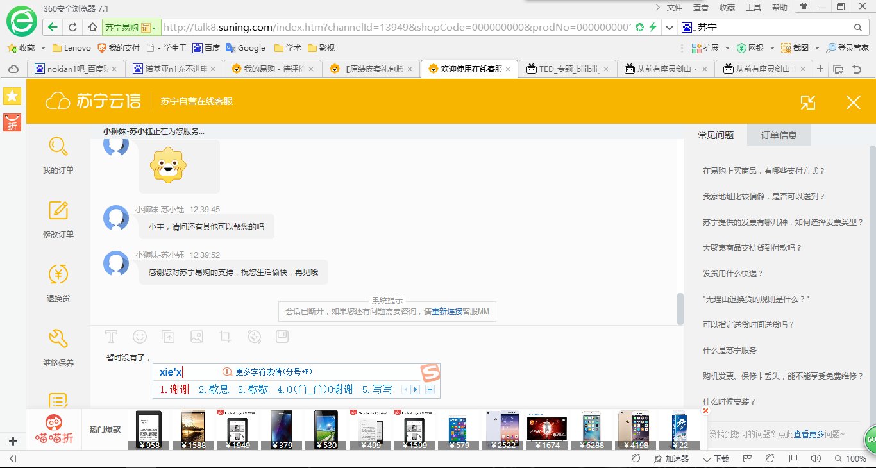Image resolution: width=876 pixels, height=468 pixels.
Task: Open the 帮助 menu
Action: point(780,8)
